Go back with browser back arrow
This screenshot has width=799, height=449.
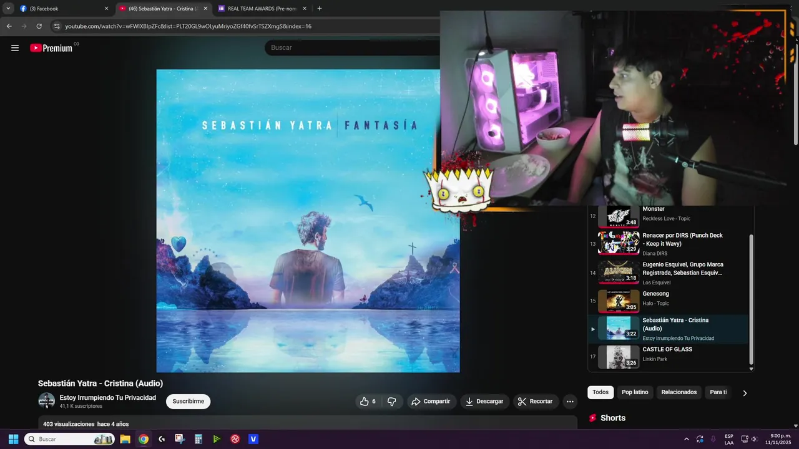9,26
